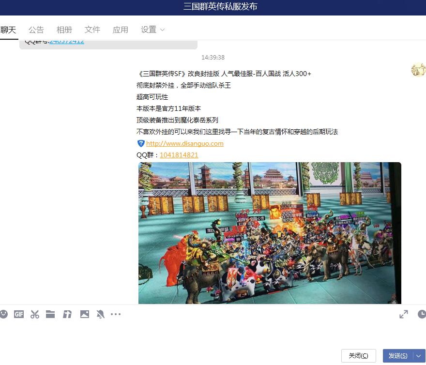Image resolution: width=426 pixels, height=365 pixels.
Task: Open the 文件 tab
Action: 92,30
